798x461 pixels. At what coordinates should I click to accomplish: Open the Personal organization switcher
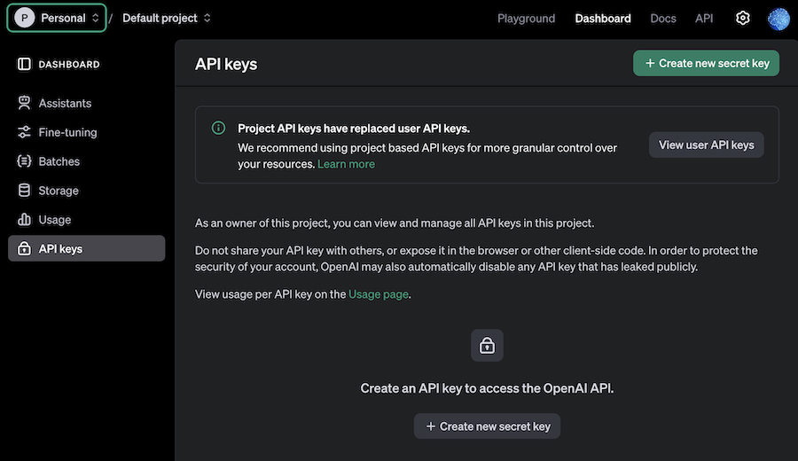[57, 18]
